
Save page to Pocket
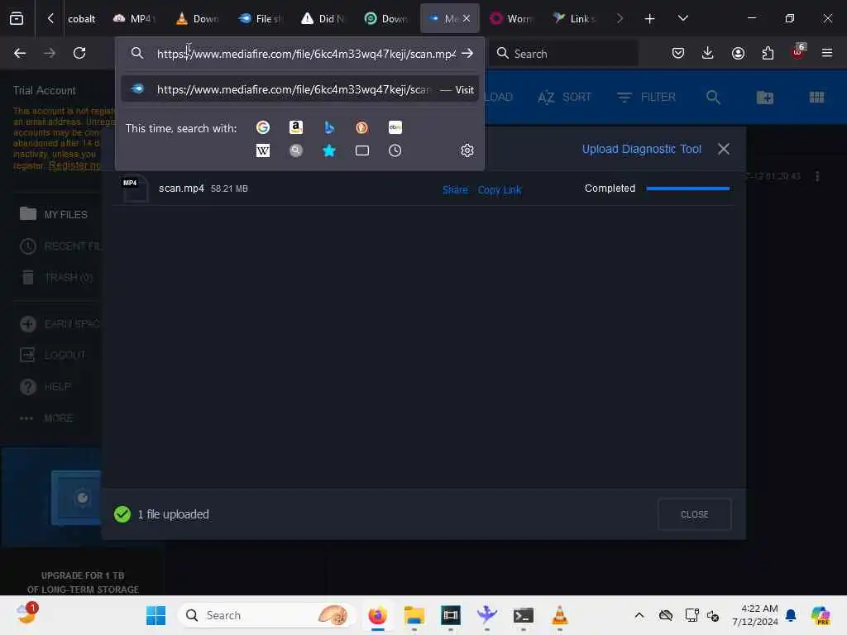pos(678,53)
